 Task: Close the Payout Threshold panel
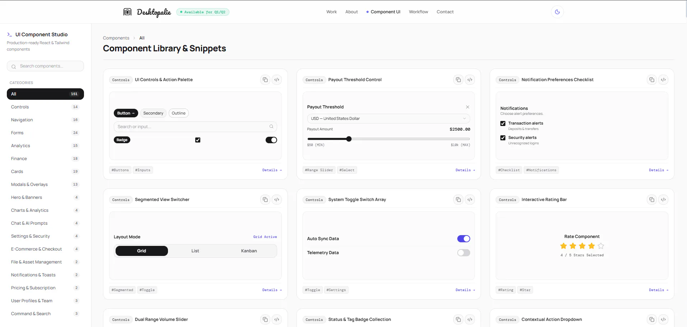pyautogui.click(x=468, y=107)
